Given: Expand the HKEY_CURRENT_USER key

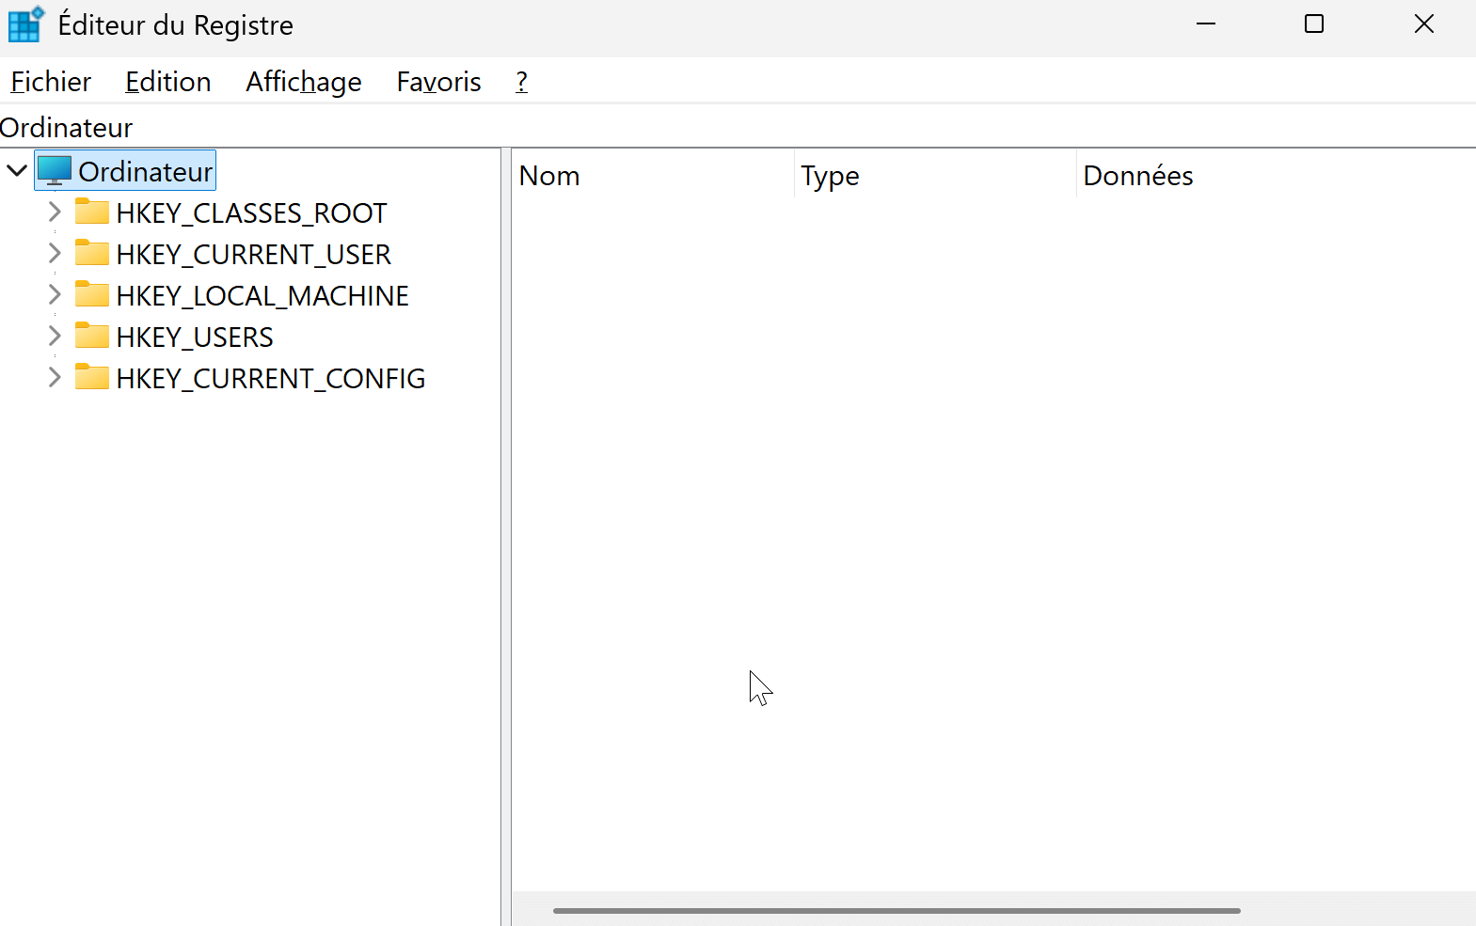Looking at the screenshot, I should pos(55,254).
